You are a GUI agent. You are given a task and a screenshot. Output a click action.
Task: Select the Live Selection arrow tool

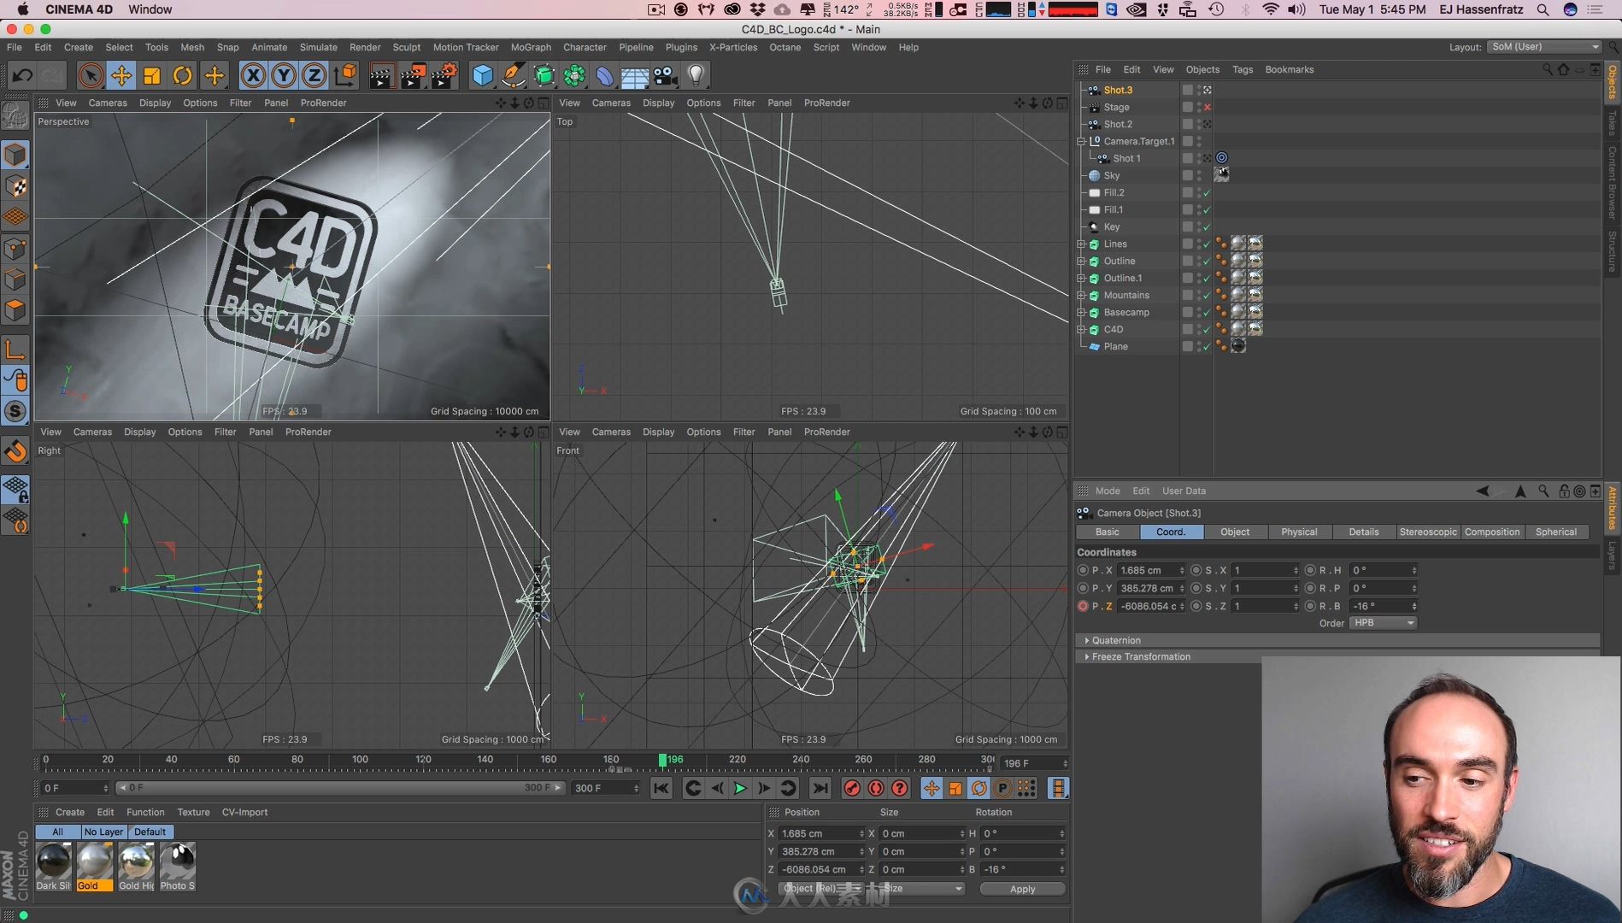click(x=91, y=75)
